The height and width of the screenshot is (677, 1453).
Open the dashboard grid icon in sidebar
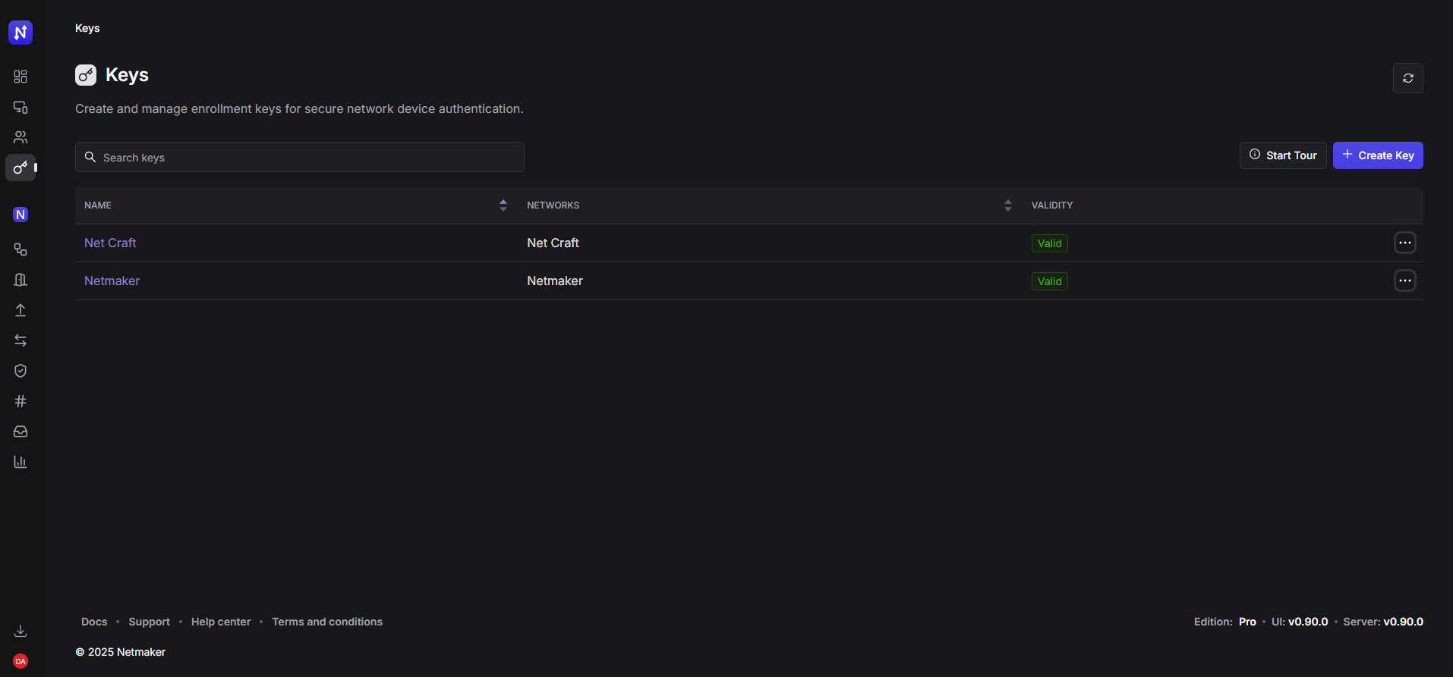click(20, 77)
